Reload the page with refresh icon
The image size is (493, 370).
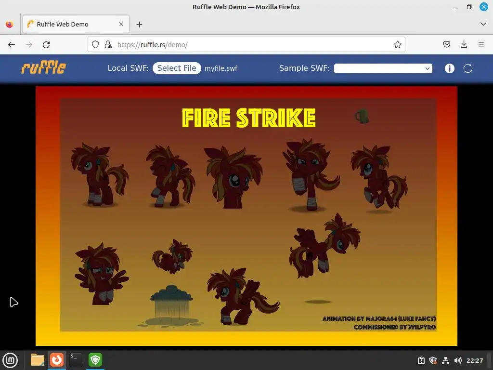[x=46, y=45]
